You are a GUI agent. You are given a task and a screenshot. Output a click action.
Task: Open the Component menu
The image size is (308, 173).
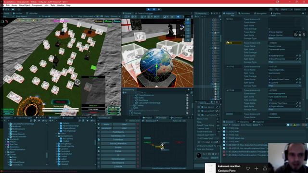pos(37,5)
